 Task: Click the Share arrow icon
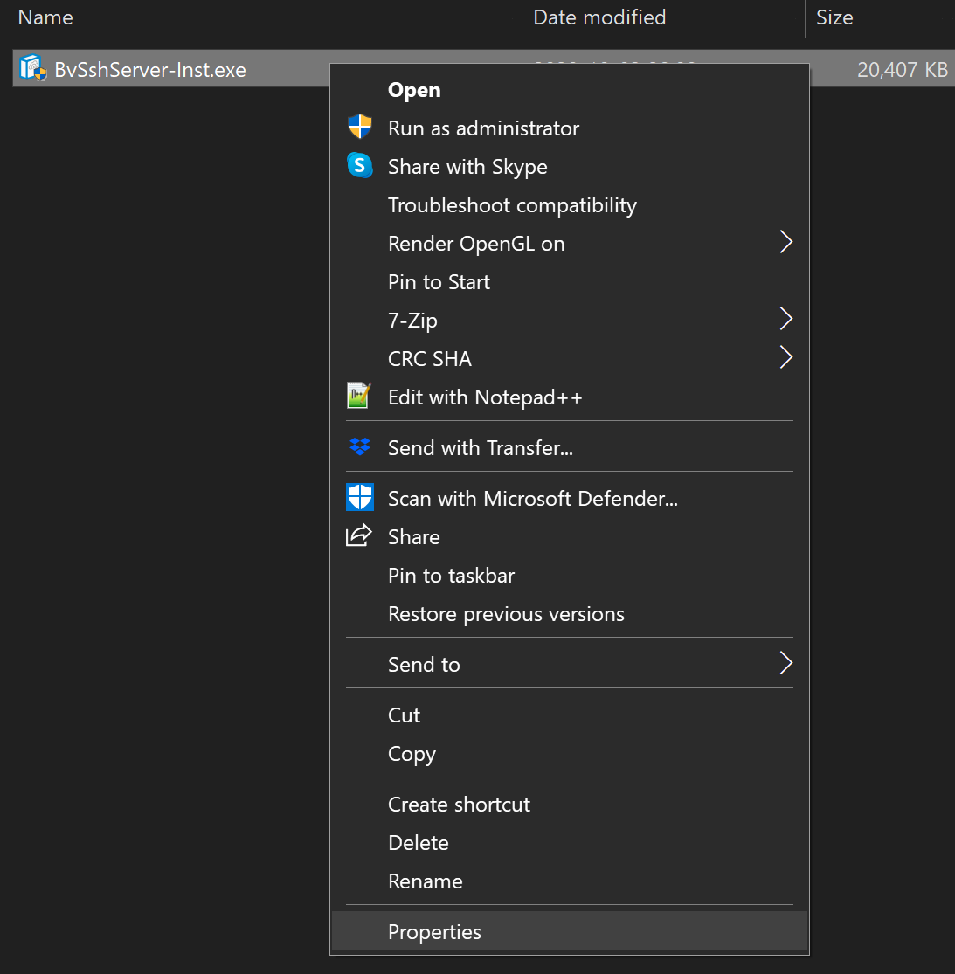(x=359, y=535)
